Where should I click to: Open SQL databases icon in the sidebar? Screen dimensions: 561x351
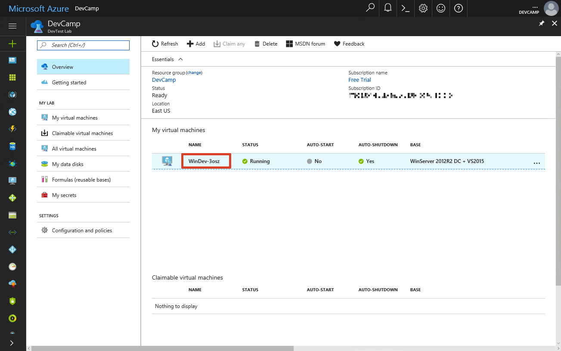[x=12, y=146]
